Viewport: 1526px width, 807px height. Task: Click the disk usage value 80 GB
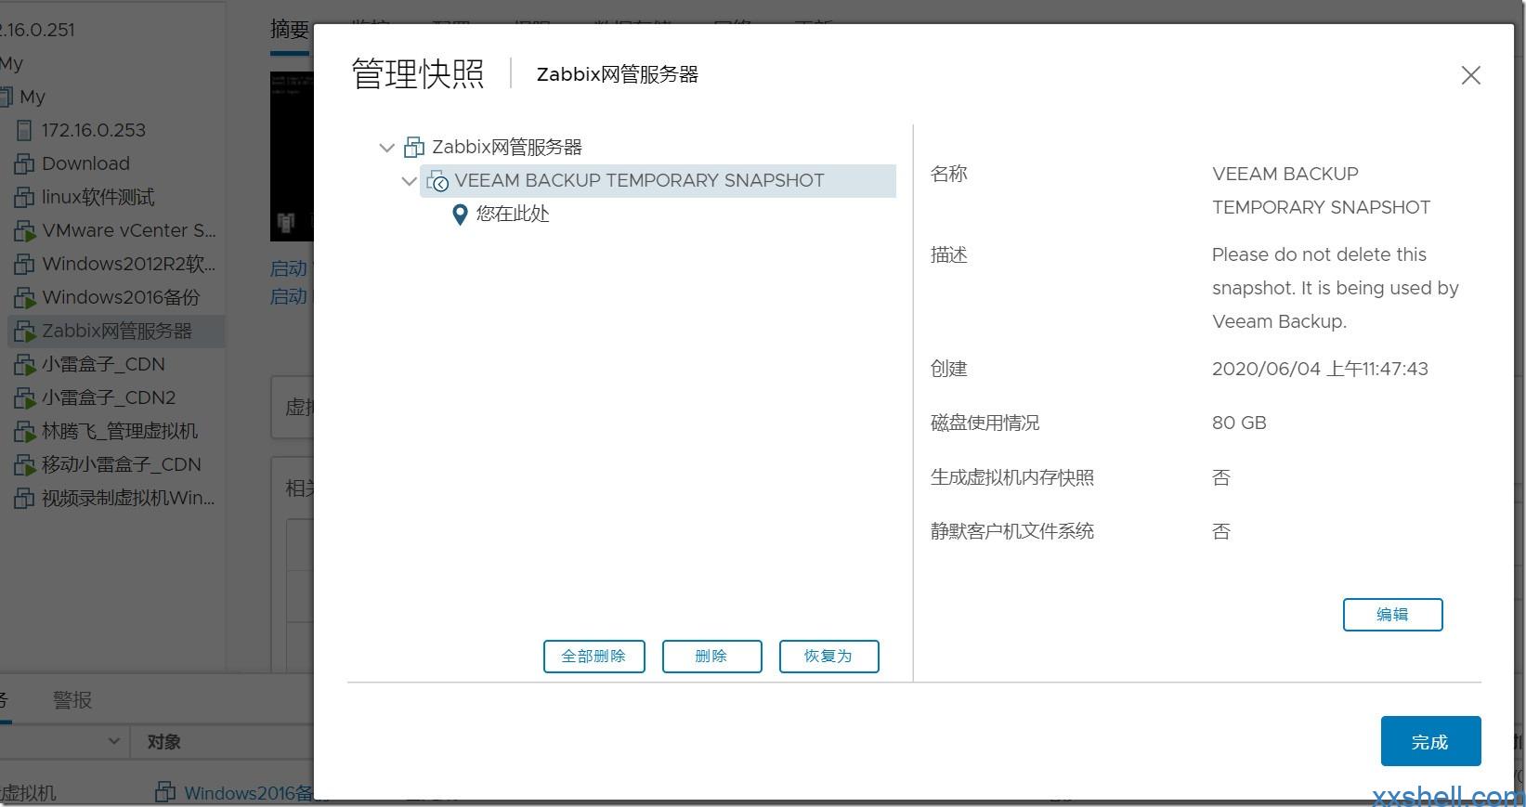(x=1239, y=423)
